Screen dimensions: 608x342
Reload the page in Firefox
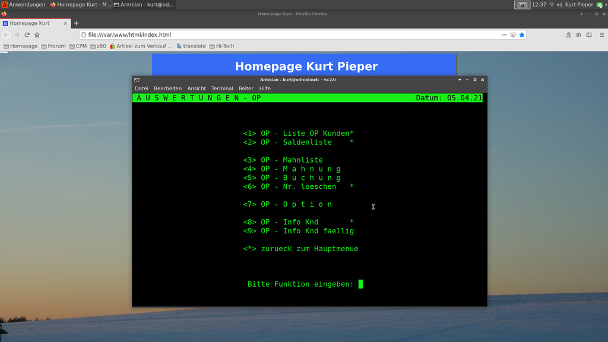pos(27,35)
